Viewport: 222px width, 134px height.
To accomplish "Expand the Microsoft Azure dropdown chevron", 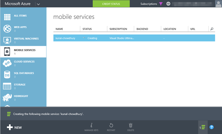I will pos(38,4).
